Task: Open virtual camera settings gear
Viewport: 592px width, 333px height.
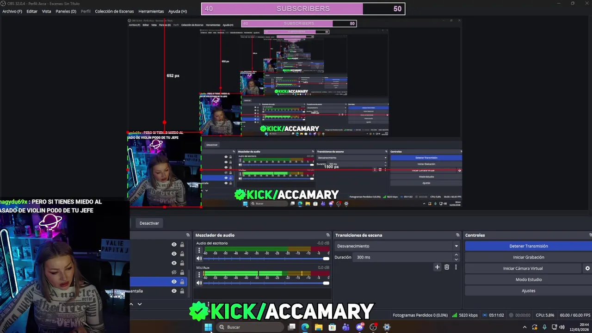Action: 587,268
